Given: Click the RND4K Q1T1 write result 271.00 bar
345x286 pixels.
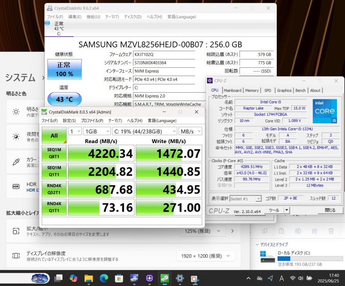Looking at the screenshot, I should [x=169, y=207].
